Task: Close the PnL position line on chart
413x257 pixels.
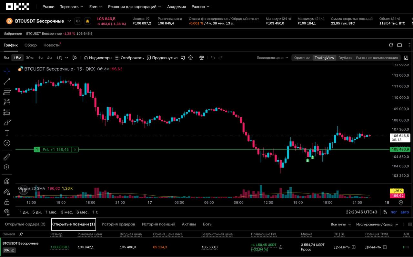Action: [75, 150]
